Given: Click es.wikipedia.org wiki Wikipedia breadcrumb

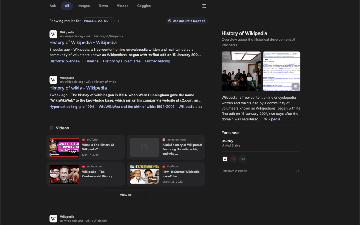Looking at the screenshot, I should coord(84,221).
